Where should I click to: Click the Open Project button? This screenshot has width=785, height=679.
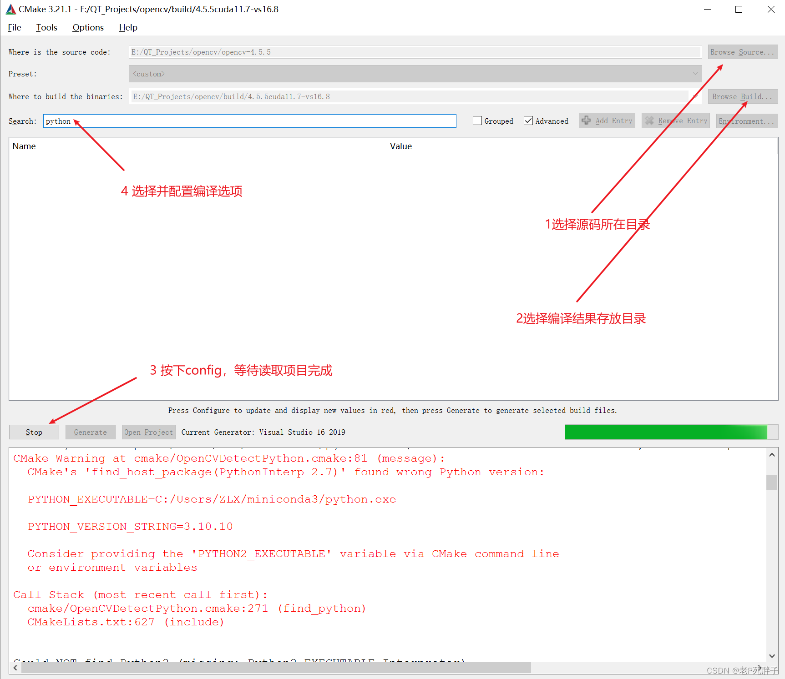(x=148, y=432)
